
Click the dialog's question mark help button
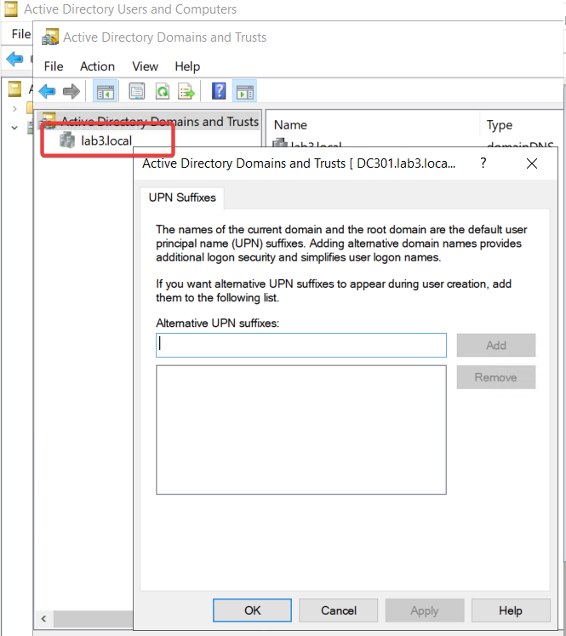pyautogui.click(x=483, y=163)
